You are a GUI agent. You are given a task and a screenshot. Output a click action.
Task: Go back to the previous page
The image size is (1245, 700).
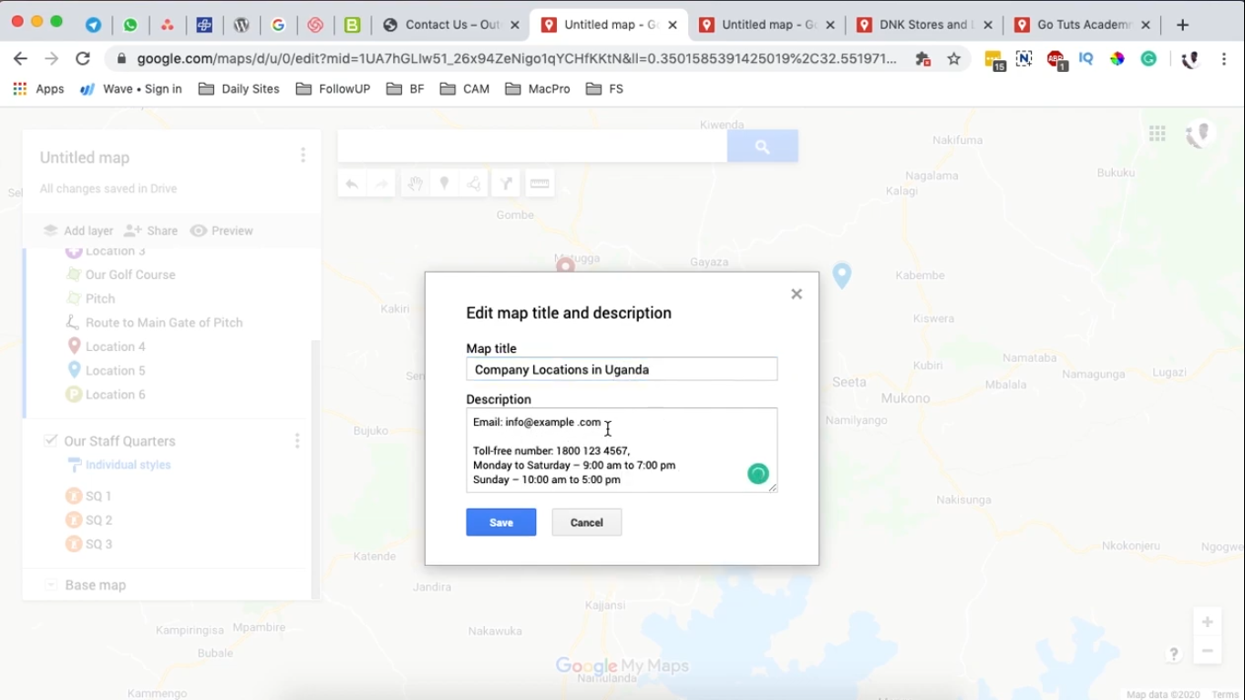[20, 59]
